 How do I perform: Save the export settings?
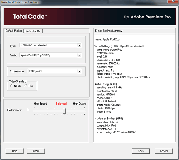pyautogui.click(x=141, y=151)
